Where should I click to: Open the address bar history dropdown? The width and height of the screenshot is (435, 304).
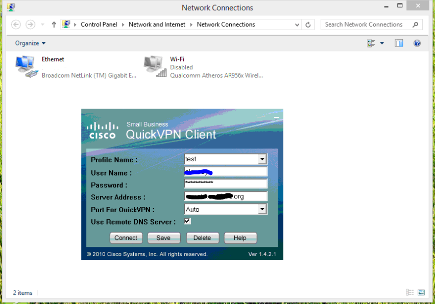click(x=297, y=24)
